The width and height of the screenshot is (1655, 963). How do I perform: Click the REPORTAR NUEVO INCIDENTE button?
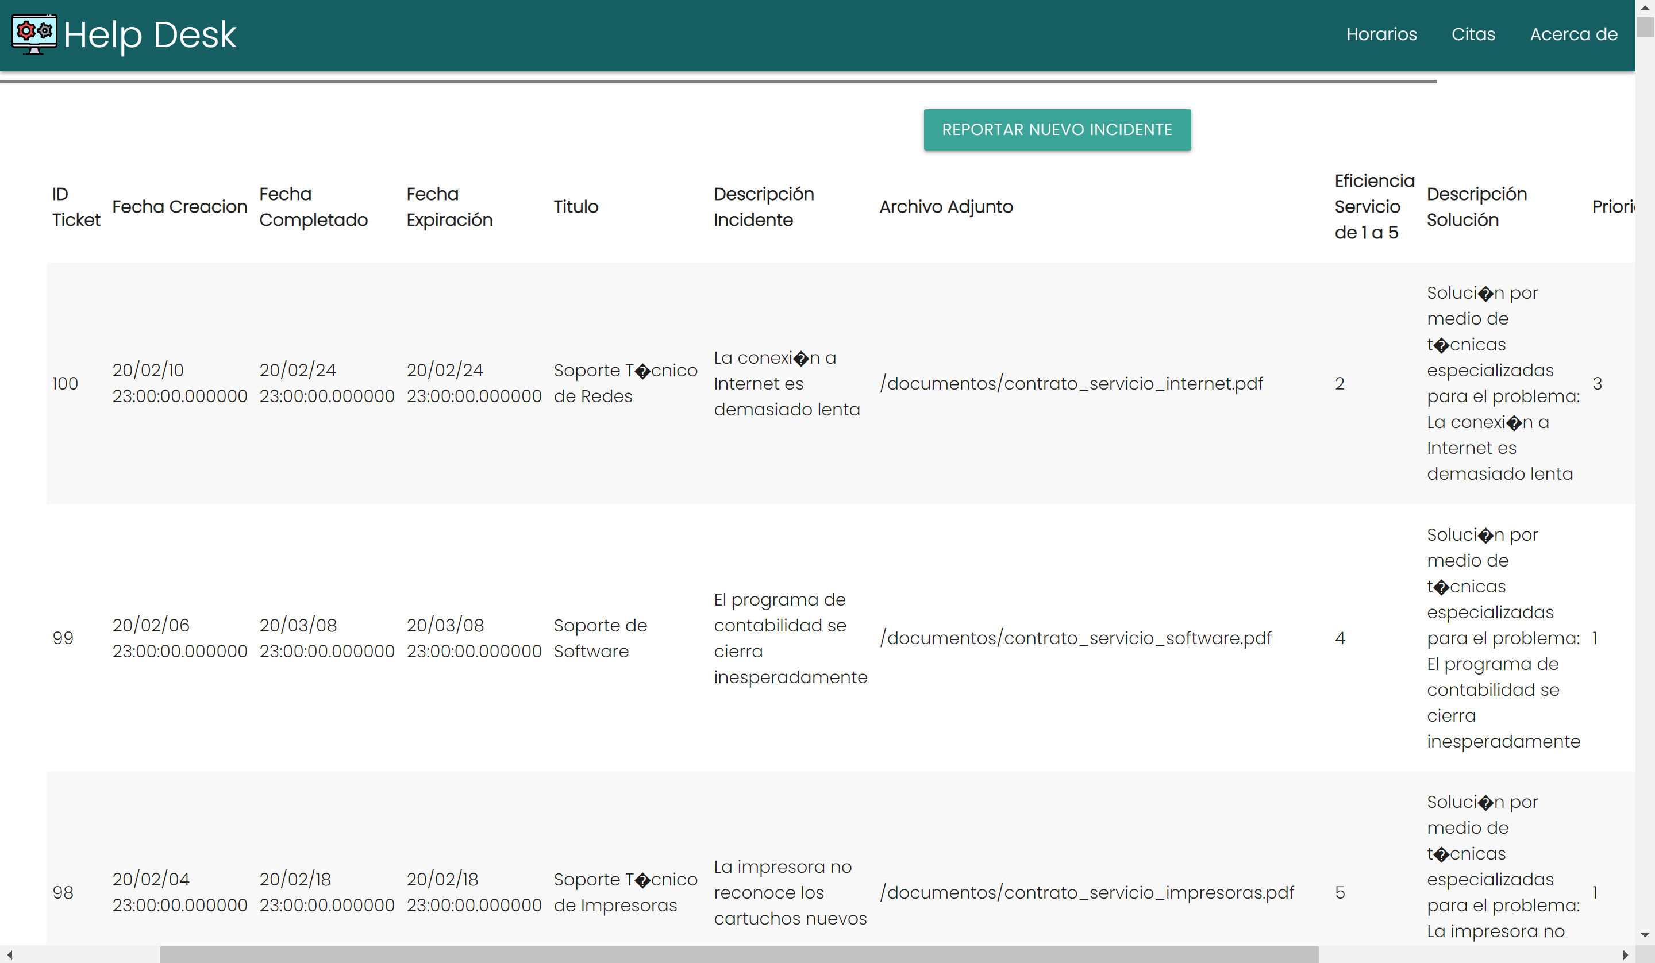1056,129
